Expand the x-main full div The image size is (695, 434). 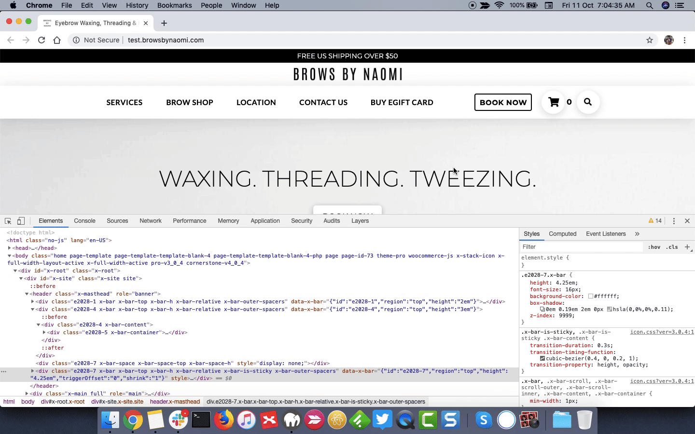tap(27, 393)
